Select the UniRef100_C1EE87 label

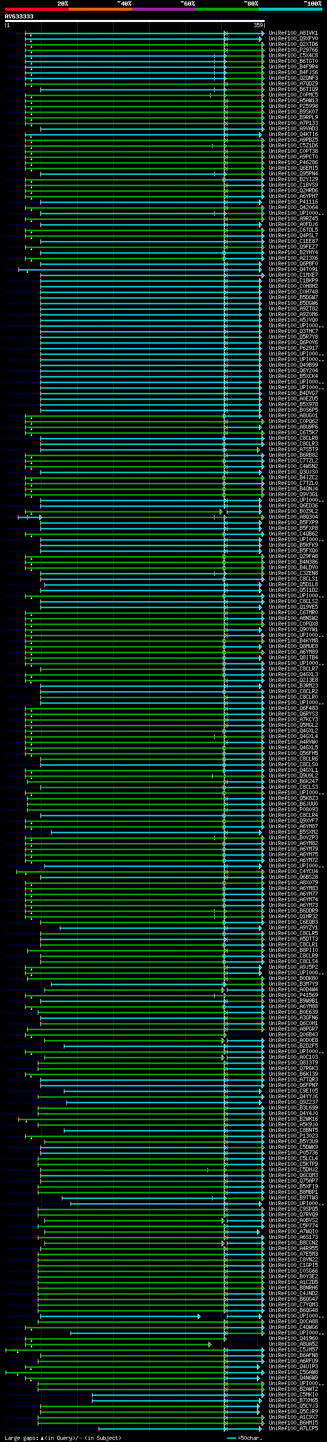(x=293, y=241)
